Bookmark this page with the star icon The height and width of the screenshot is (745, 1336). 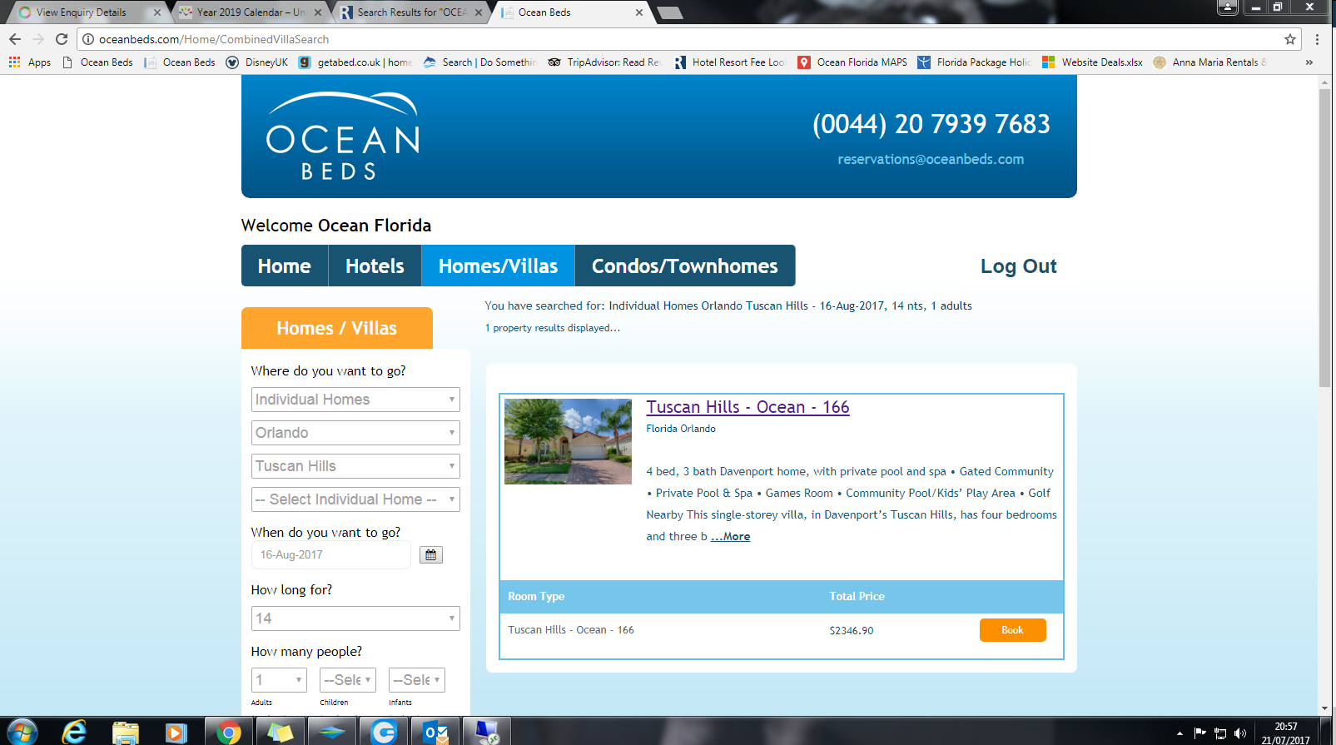(1290, 39)
